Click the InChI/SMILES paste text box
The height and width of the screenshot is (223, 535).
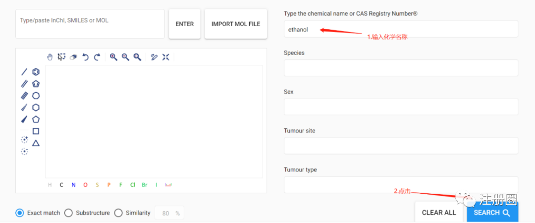pos(90,24)
